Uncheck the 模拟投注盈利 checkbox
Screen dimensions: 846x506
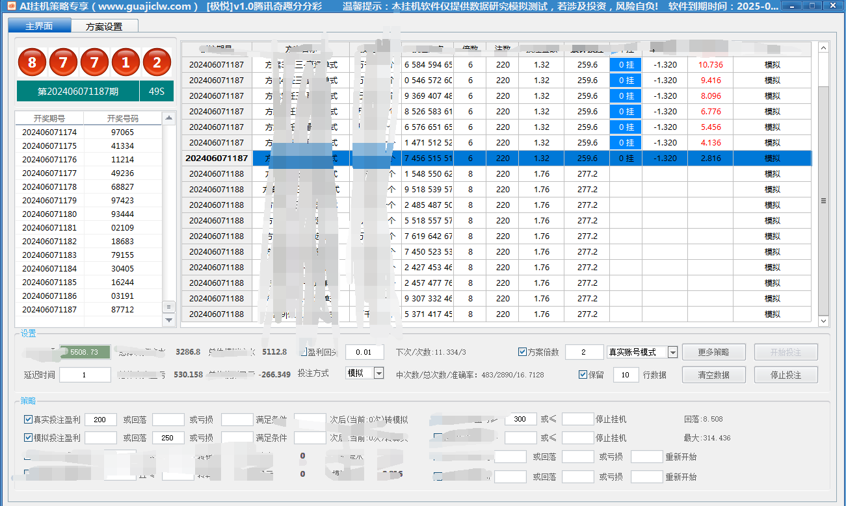click(x=28, y=438)
